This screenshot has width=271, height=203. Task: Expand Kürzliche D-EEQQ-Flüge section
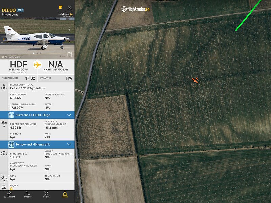click(37, 115)
